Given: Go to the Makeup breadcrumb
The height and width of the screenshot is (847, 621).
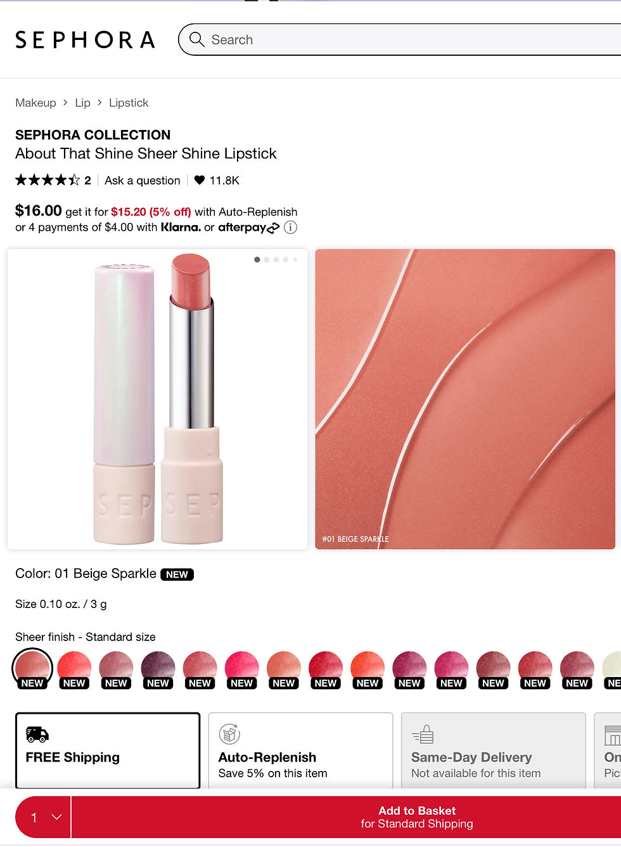Looking at the screenshot, I should coord(35,103).
